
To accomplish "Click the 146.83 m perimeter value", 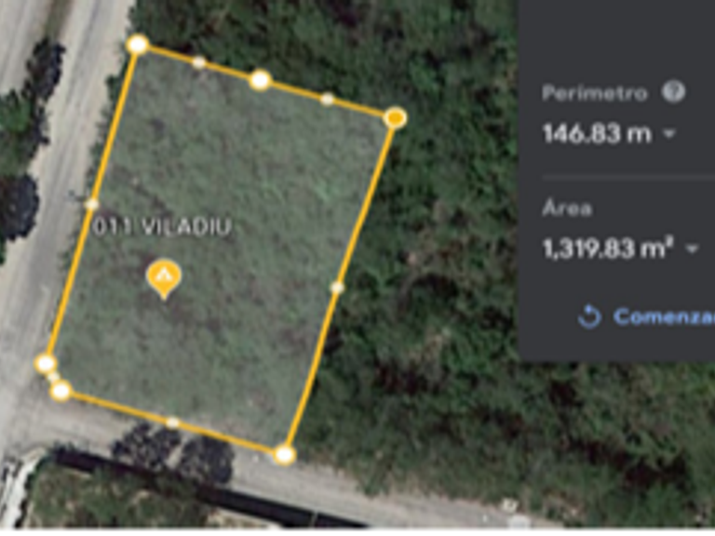I will (x=598, y=134).
